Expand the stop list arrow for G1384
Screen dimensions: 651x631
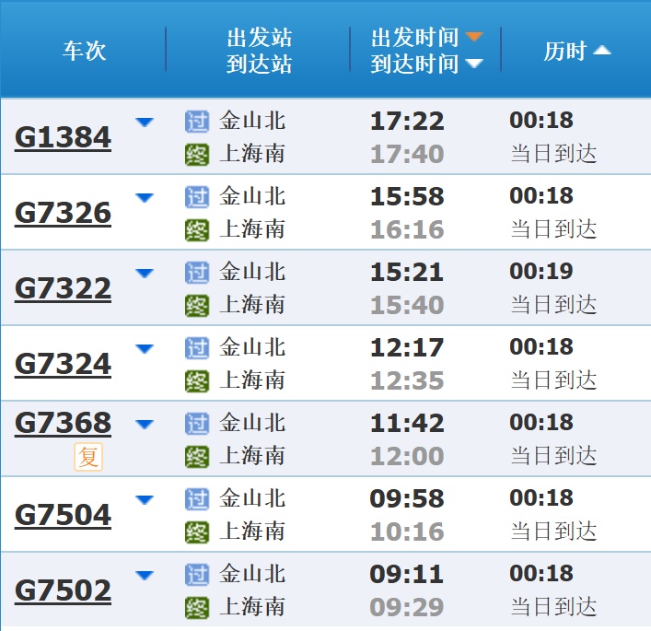point(145,123)
